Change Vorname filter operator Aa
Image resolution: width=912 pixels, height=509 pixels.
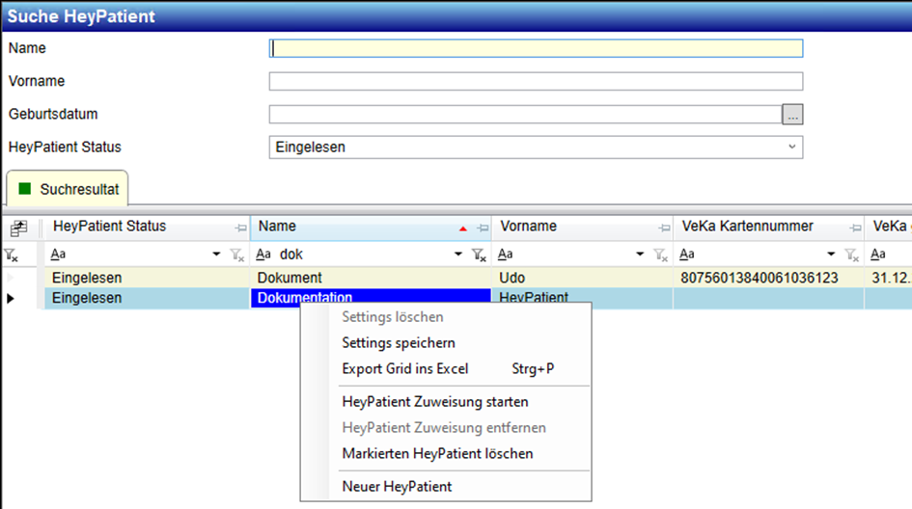click(506, 254)
